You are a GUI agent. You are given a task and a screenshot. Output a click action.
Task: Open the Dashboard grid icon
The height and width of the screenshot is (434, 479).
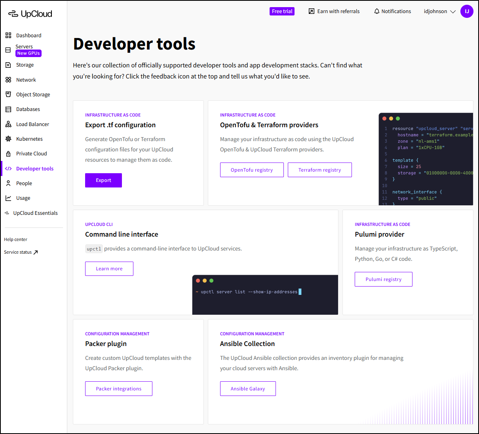click(8, 35)
